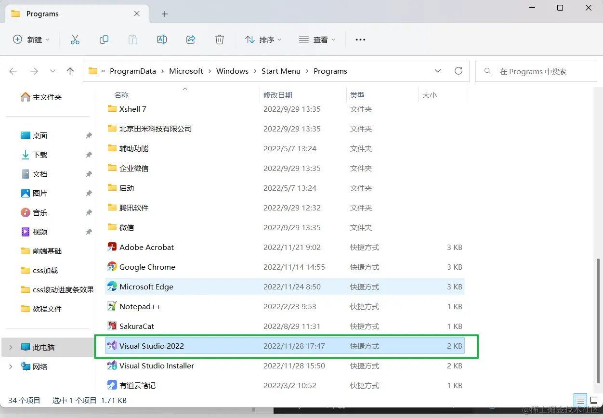603x418 pixels.
Task: Add a new tab with plus button
Action: pyautogui.click(x=164, y=14)
